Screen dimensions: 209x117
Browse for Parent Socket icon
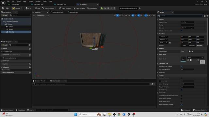click(190, 51)
